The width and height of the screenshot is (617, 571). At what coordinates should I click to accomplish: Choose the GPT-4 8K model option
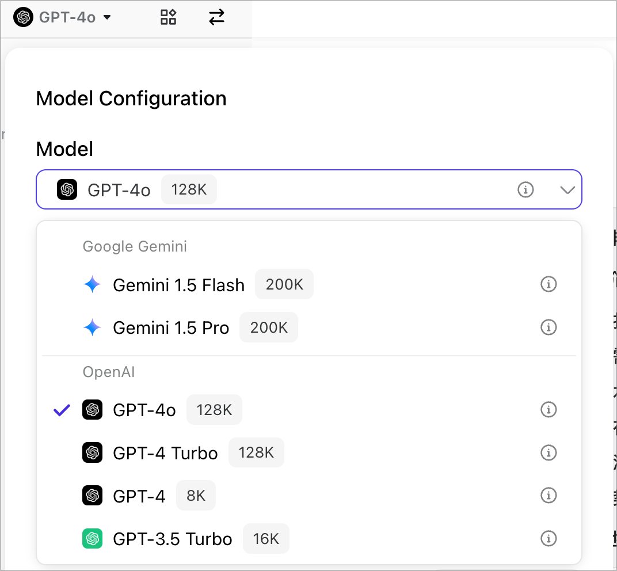click(139, 496)
